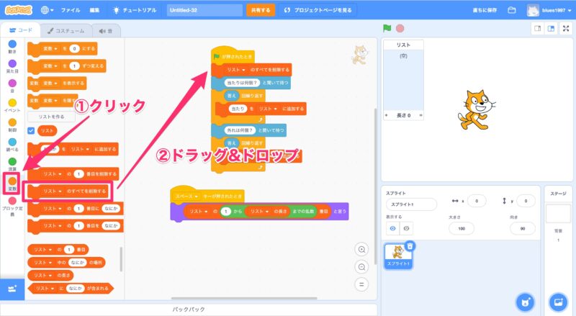Image resolution: width=576 pixels, height=316 pixels.
Task: Open the ファイル menu
Action: click(71, 11)
